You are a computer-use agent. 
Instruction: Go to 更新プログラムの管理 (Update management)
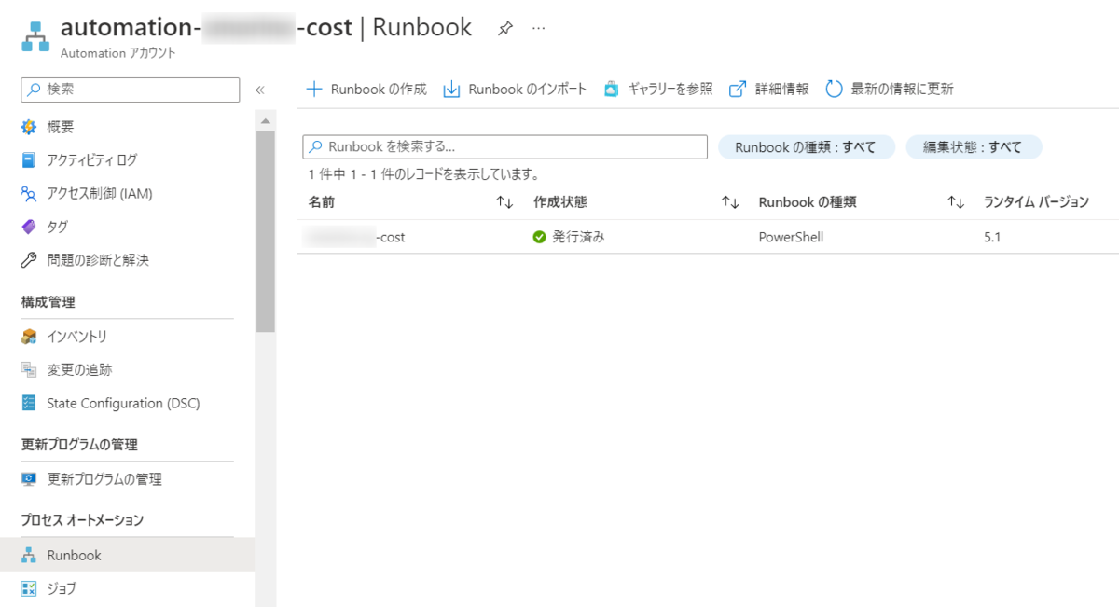point(109,479)
